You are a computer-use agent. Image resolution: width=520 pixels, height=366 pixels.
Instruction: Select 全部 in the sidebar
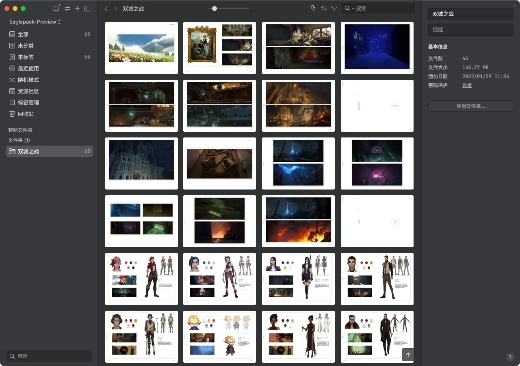click(50, 34)
